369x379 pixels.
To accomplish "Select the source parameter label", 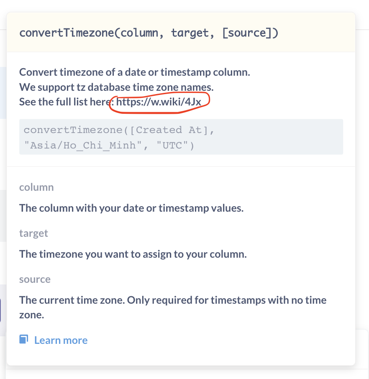I will click(x=34, y=279).
